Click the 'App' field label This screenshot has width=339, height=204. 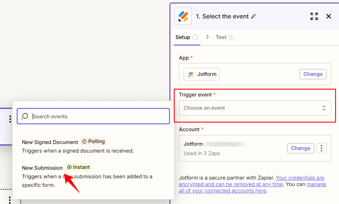(184, 58)
